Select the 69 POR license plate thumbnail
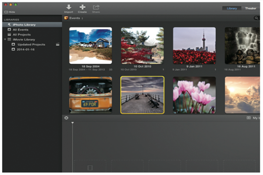Screen dimensions: 263x175 tap(90, 95)
